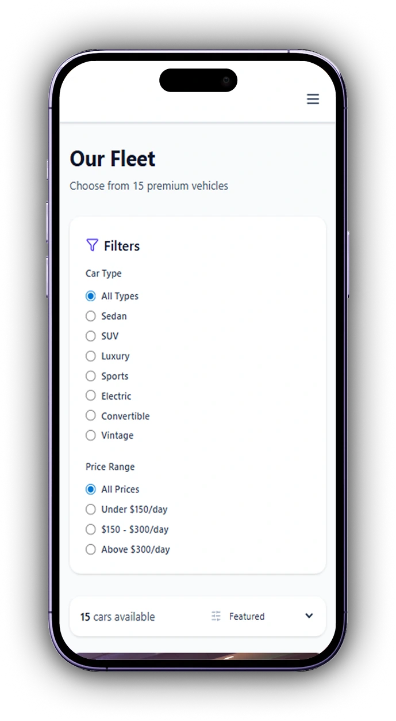This screenshot has height=721, width=396.
Task: Select the Sports radio button
Action: (x=90, y=376)
